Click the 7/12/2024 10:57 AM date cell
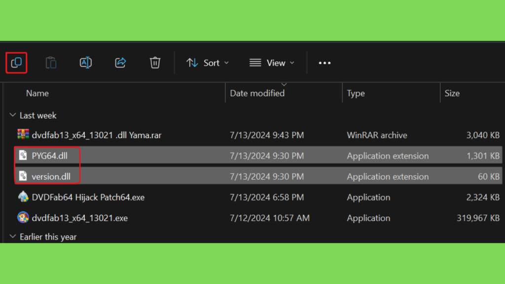The width and height of the screenshot is (505, 284). tap(270, 218)
